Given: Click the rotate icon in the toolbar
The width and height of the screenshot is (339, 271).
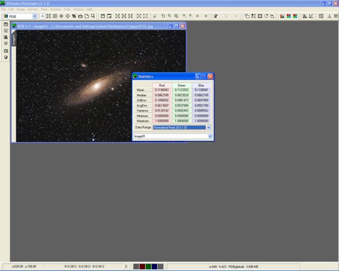Looking at the screenshot, I should [x=266, y=16].
